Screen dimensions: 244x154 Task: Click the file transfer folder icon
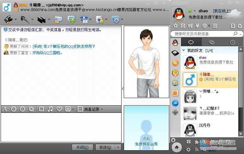point(41,19)
